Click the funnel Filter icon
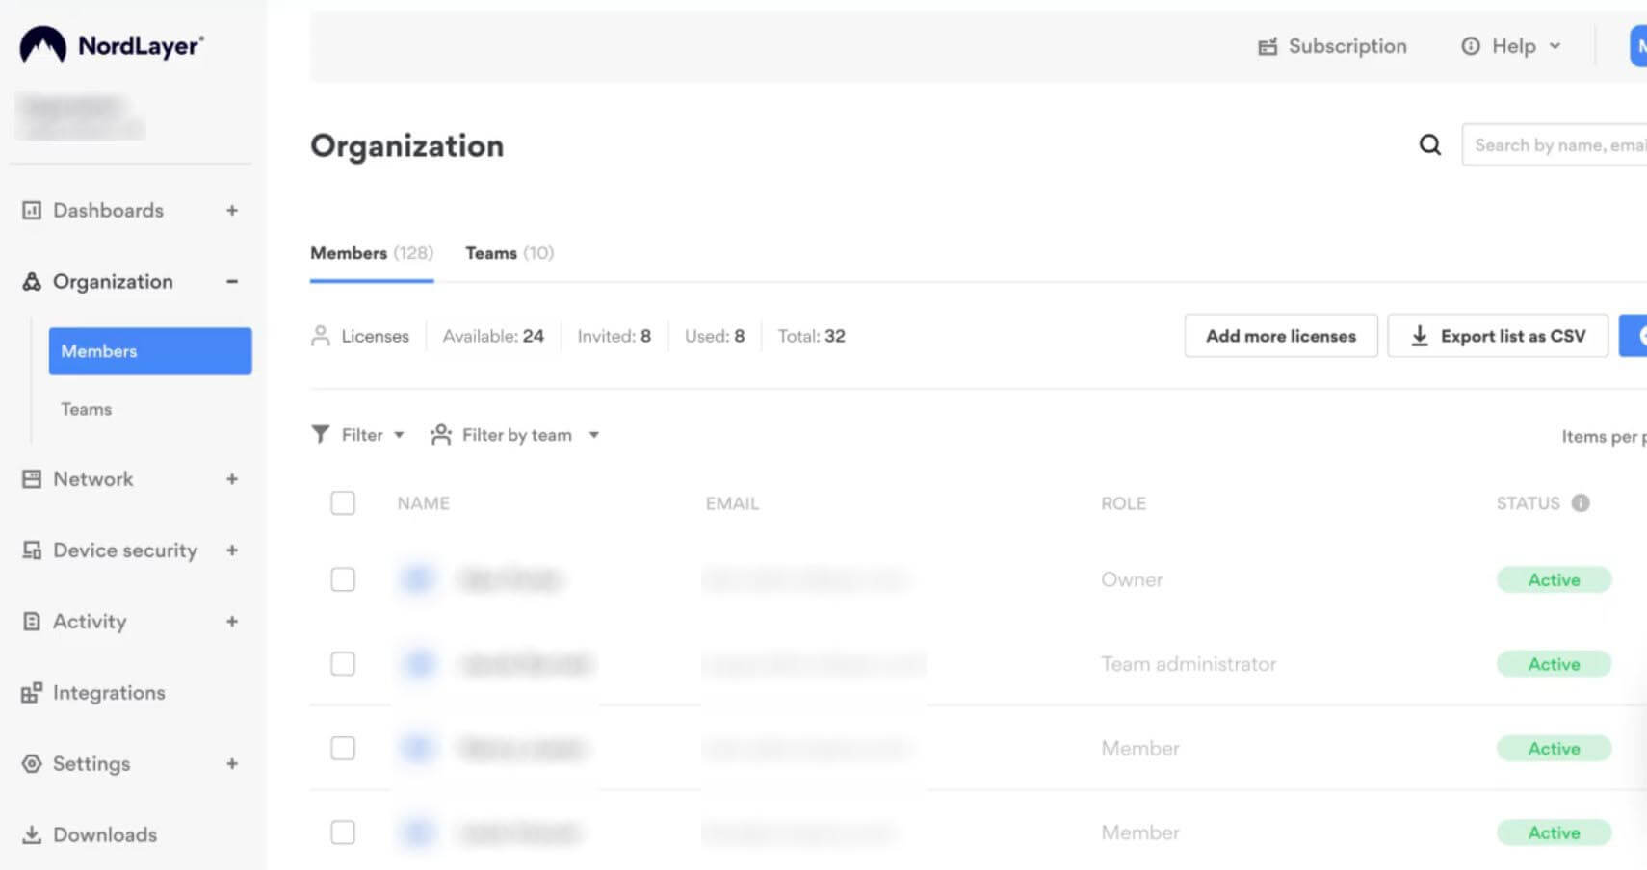The width and height of the screenshot is (1647, 870). 321,435
